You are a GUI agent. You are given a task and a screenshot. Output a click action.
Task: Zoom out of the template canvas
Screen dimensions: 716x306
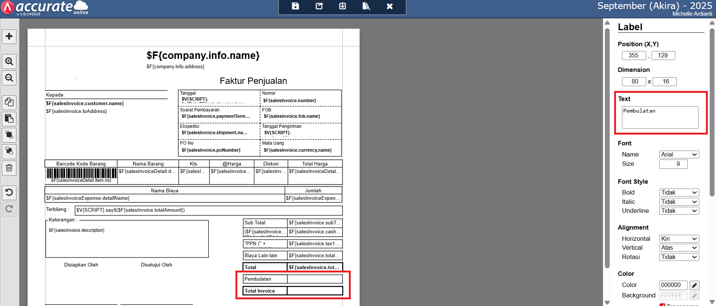coord(9,78)
